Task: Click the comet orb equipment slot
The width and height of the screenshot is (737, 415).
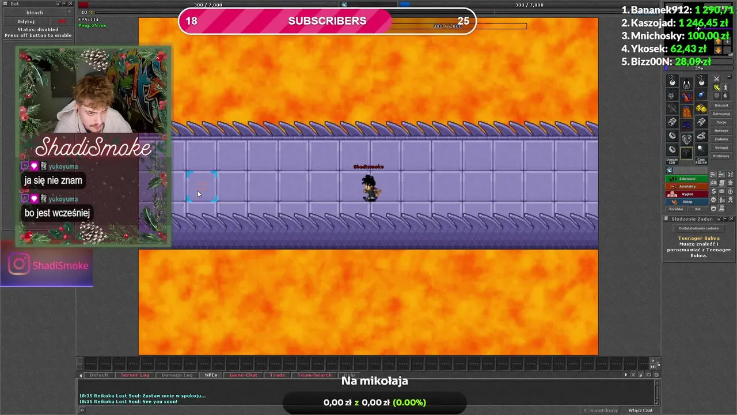Action: (x=701, y=149)
